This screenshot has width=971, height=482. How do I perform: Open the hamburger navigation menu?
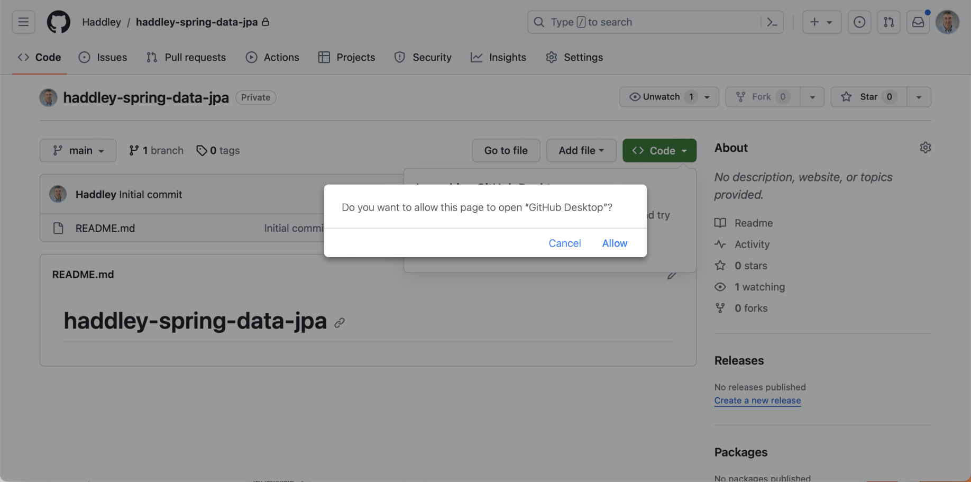tap(23, 22)
